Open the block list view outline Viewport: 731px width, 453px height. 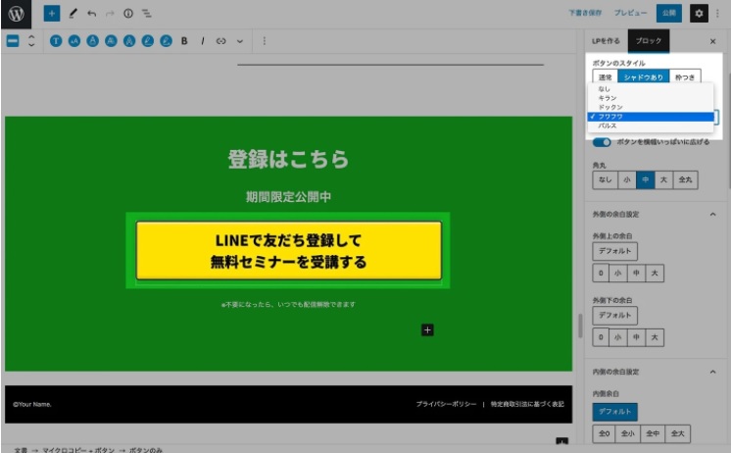coord(146,14)
